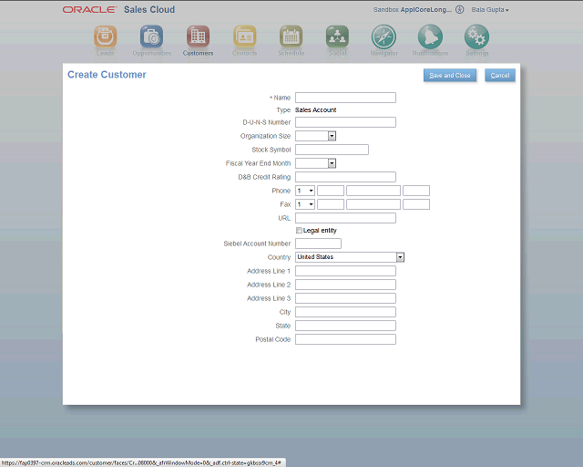The height and width of the screenshot is (467, 583).
Task: Click the Sales Account type text
Action: click(316, 109)
